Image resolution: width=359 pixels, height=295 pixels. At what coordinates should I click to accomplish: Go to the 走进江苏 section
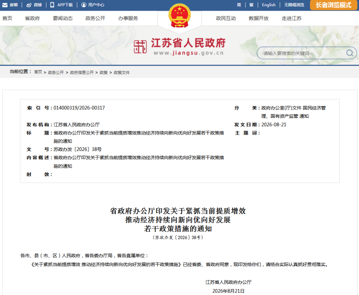point(292,18)
